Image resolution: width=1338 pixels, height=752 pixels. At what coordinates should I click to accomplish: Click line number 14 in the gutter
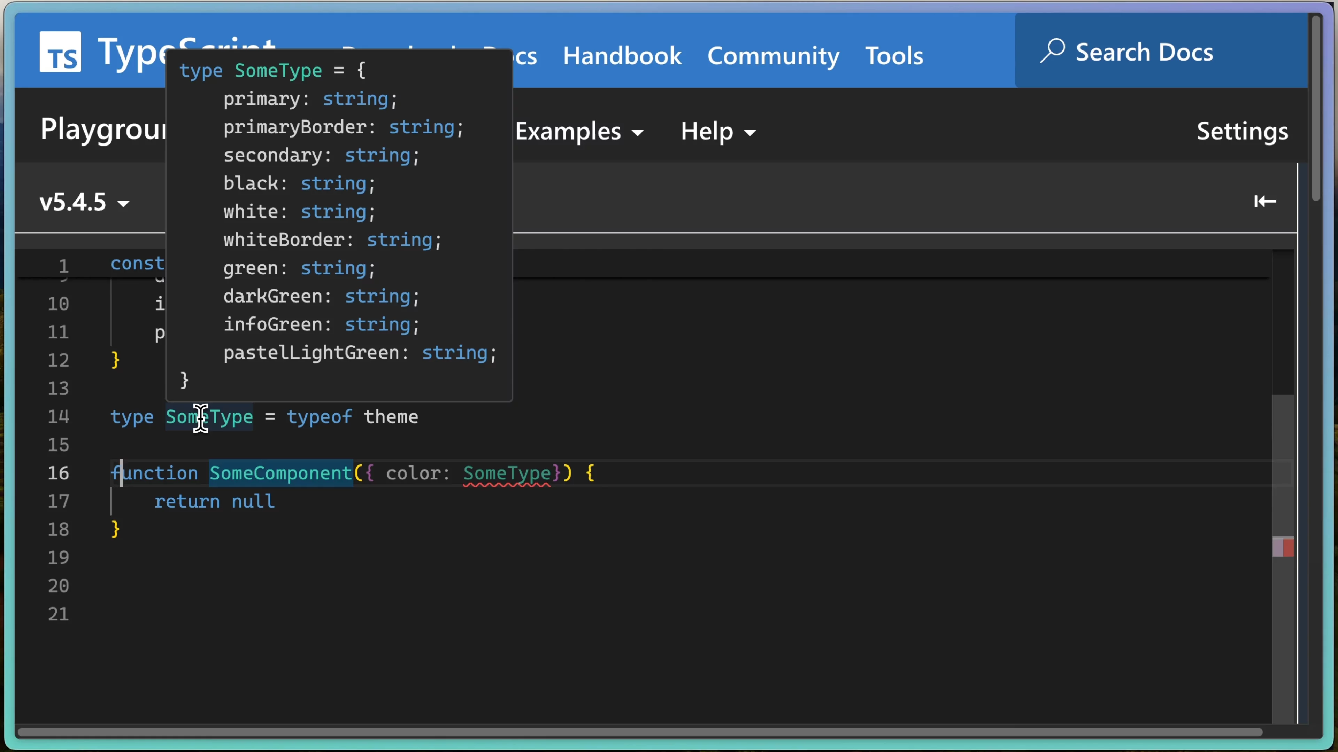point(58,417)
